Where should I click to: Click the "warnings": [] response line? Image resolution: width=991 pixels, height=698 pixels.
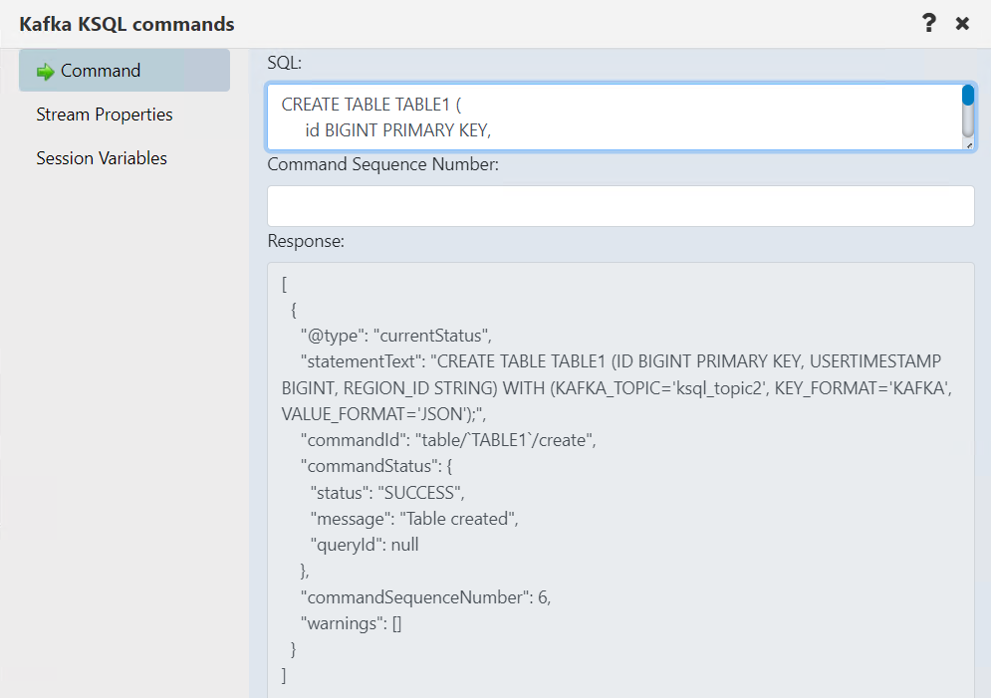click(352, 624)
